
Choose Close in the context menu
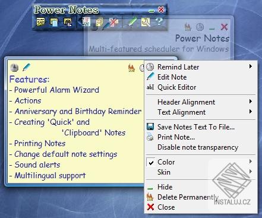pos(201,207)
